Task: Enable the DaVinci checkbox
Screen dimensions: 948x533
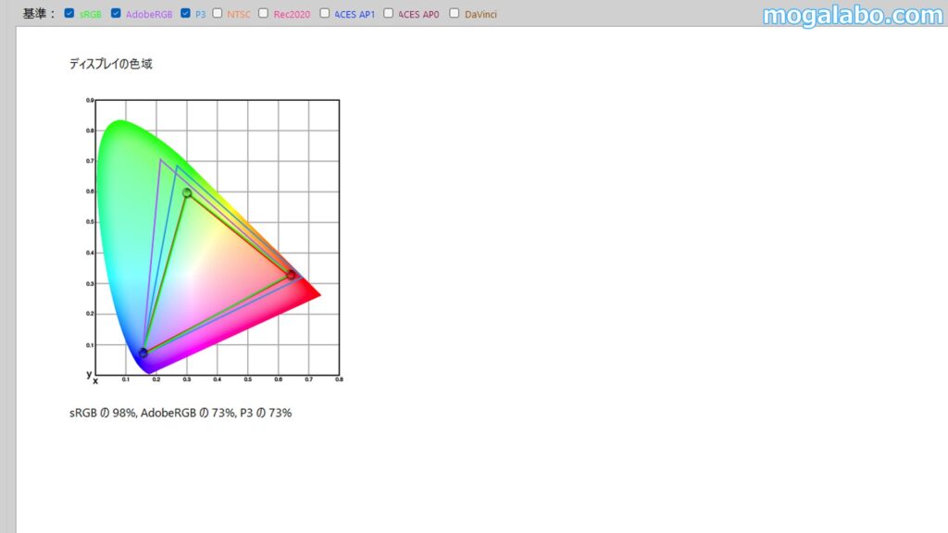Action: [x=454, y=13]
